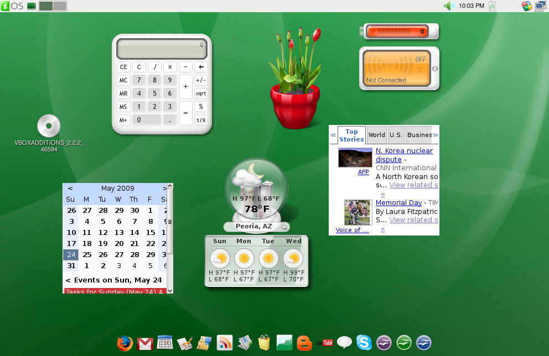
Task: Select May 15 in the calendar
Action: point(150,233)
